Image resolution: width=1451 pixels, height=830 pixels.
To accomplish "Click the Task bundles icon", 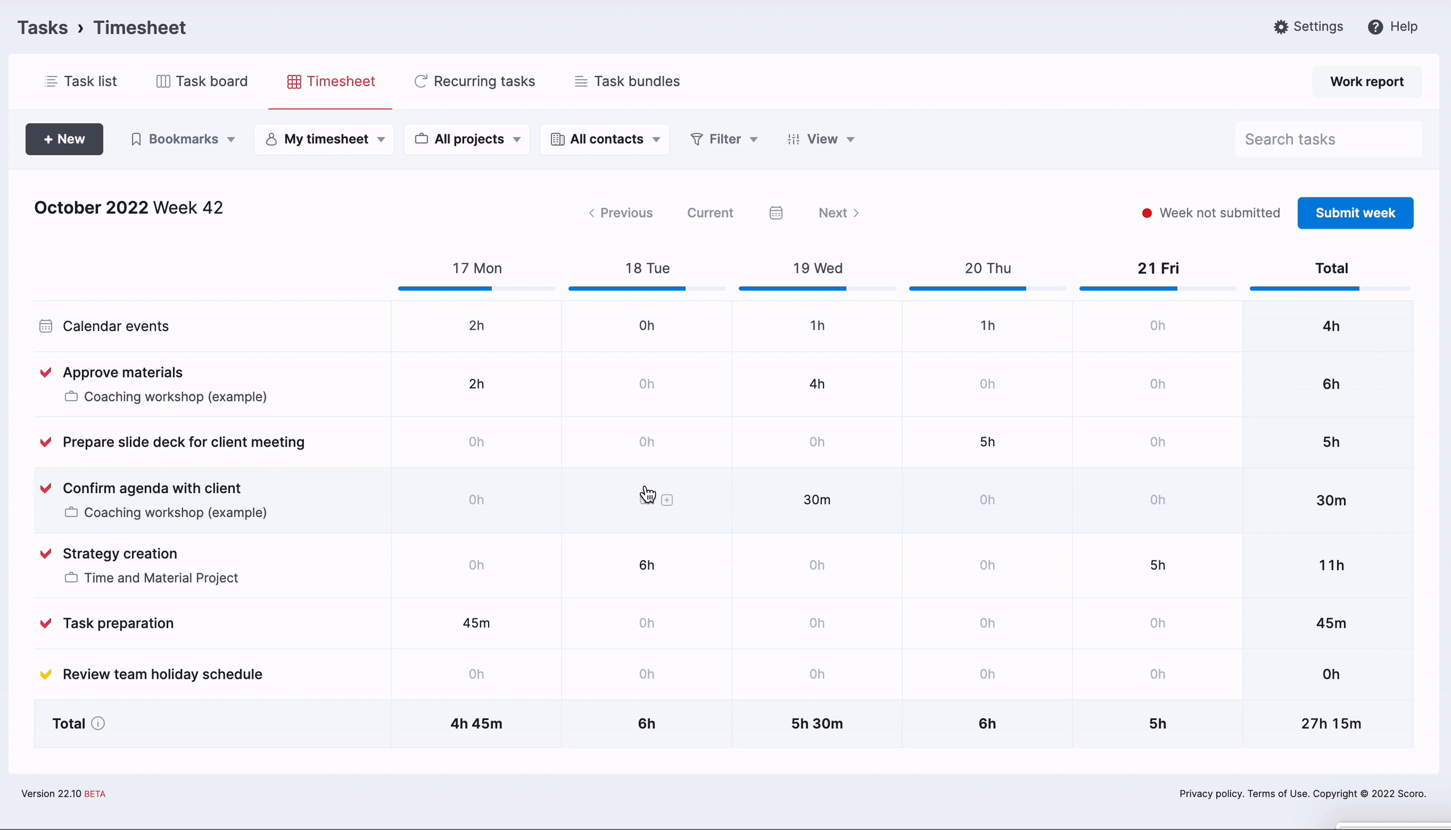I will click(581, 80).
